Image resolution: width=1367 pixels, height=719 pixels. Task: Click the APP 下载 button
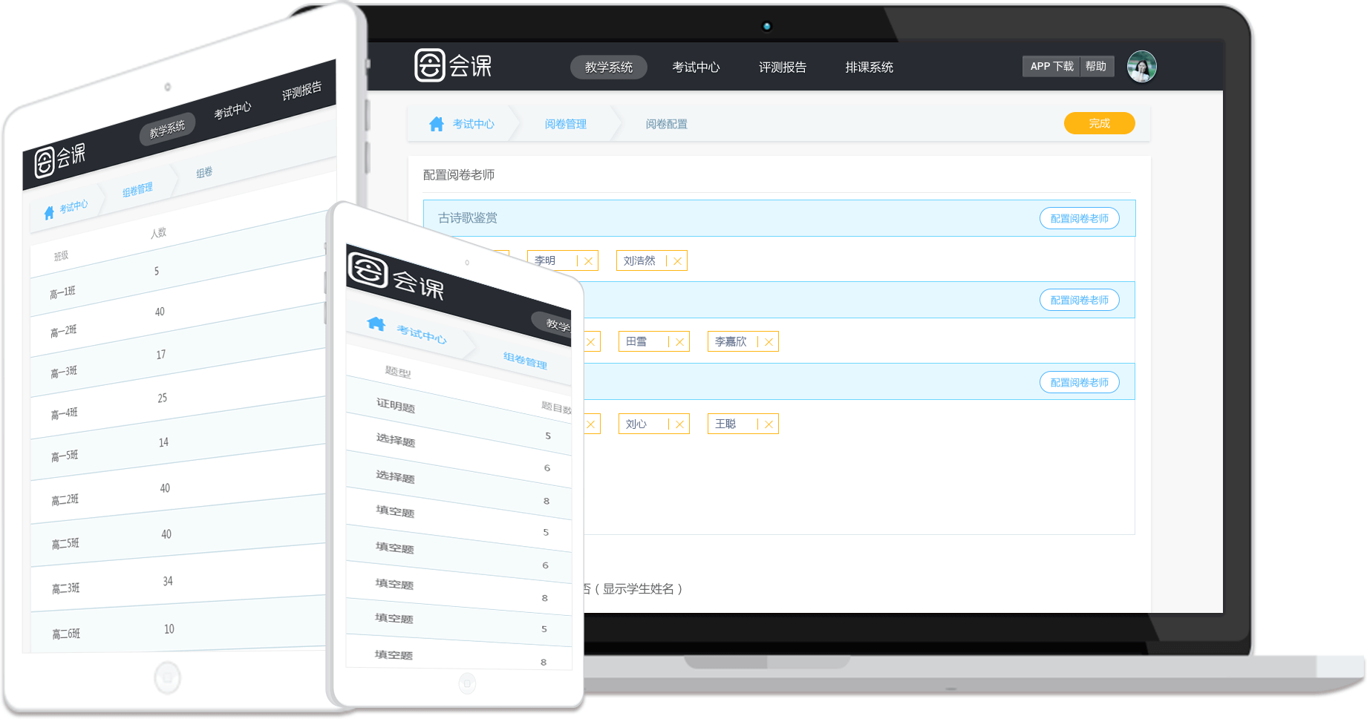(x=1051, y=66)
